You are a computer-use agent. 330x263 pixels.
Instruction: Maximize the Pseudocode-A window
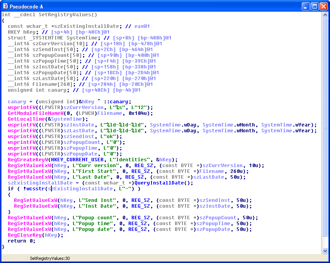(315, 6)
